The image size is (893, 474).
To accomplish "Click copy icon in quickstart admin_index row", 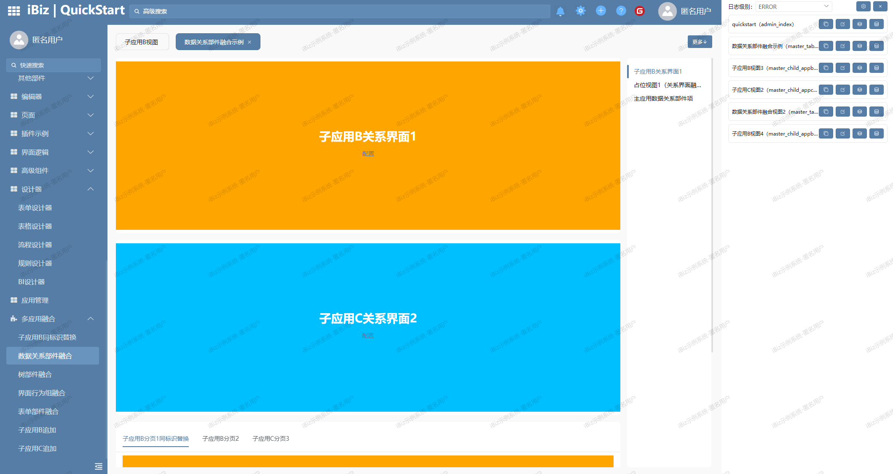I will [x=826, y=24].
